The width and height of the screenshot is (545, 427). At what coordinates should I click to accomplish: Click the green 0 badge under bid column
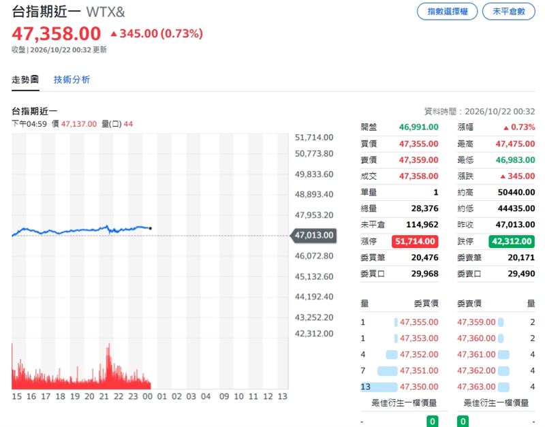click(433, 422)
